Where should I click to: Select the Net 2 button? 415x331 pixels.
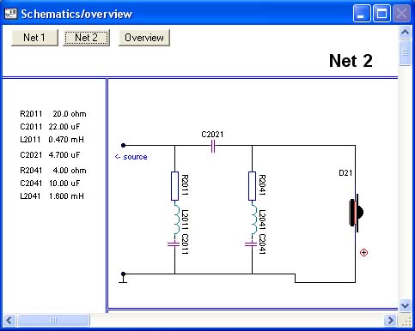click(86, 38)
